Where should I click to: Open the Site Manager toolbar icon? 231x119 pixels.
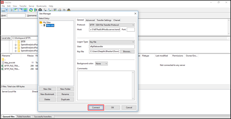(3, 10)
